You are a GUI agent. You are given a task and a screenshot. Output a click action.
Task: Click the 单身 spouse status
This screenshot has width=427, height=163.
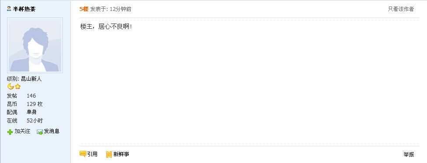click(31, 112)
